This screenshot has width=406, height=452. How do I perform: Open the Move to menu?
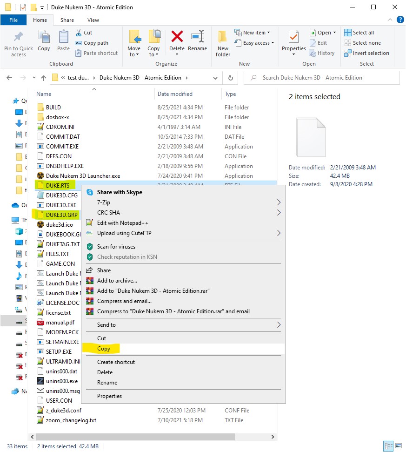point(134,43)
